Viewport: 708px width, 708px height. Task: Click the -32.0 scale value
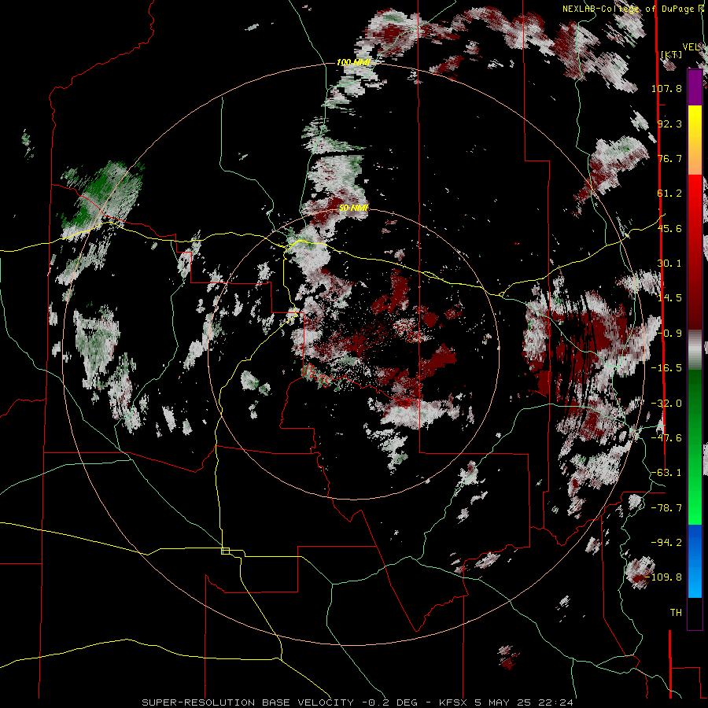point(666,404)
